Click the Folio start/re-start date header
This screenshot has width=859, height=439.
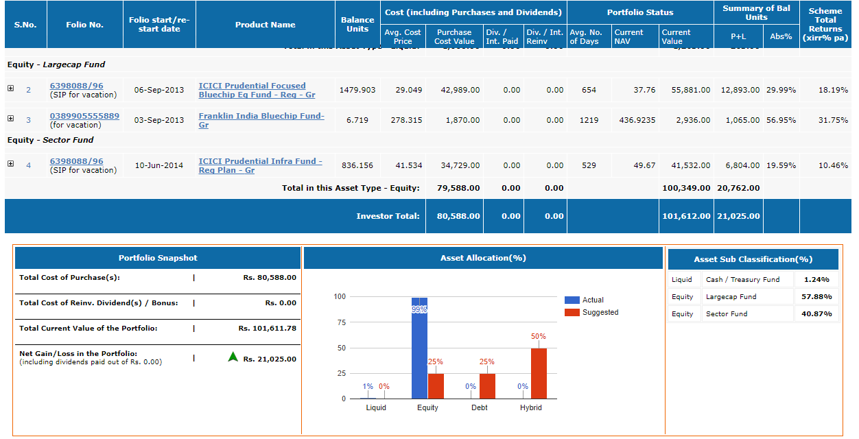tap(159, 25)
